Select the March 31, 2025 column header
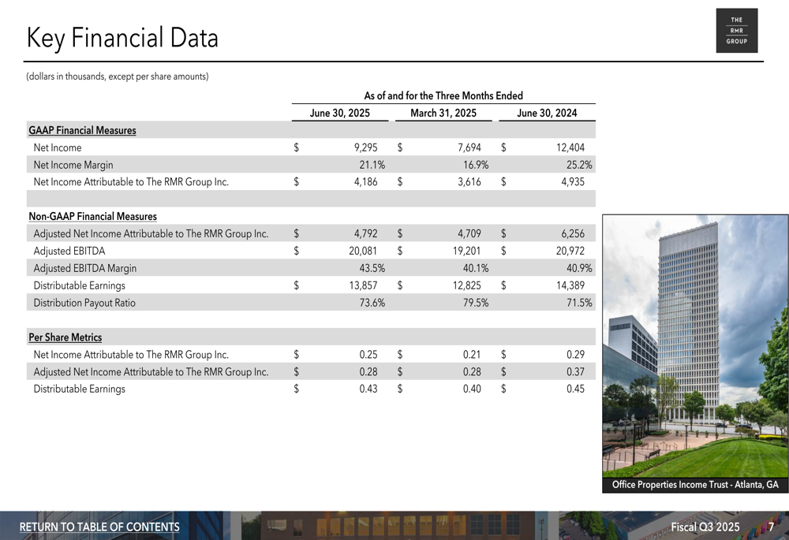The width and height of the screenshot is (789, 540). point(443,114)
